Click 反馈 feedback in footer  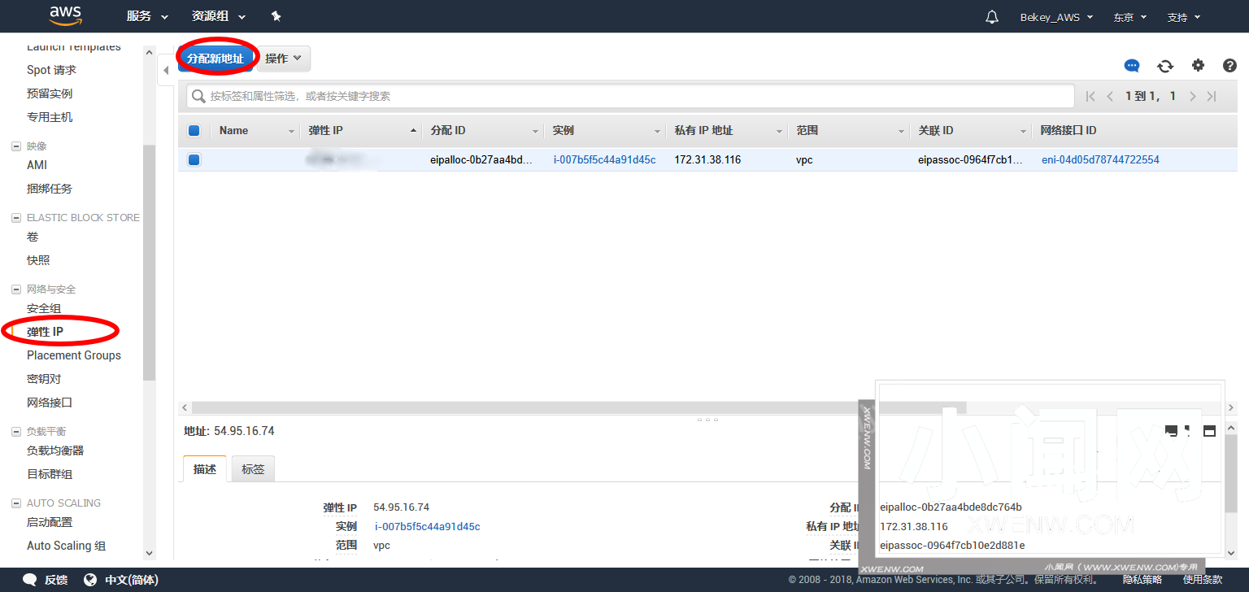point(56,580)
